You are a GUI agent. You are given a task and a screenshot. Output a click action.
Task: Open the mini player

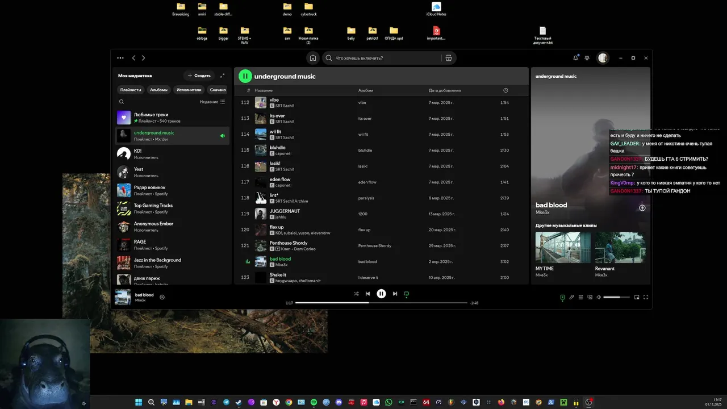(637, 297)
